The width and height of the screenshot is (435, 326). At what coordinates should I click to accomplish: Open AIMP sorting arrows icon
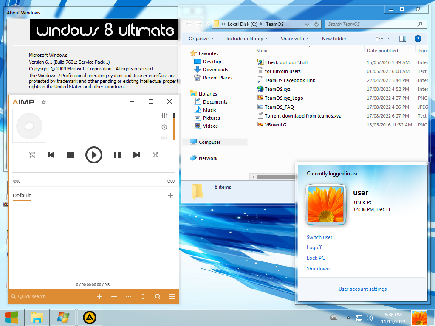[x=143, y=297]
